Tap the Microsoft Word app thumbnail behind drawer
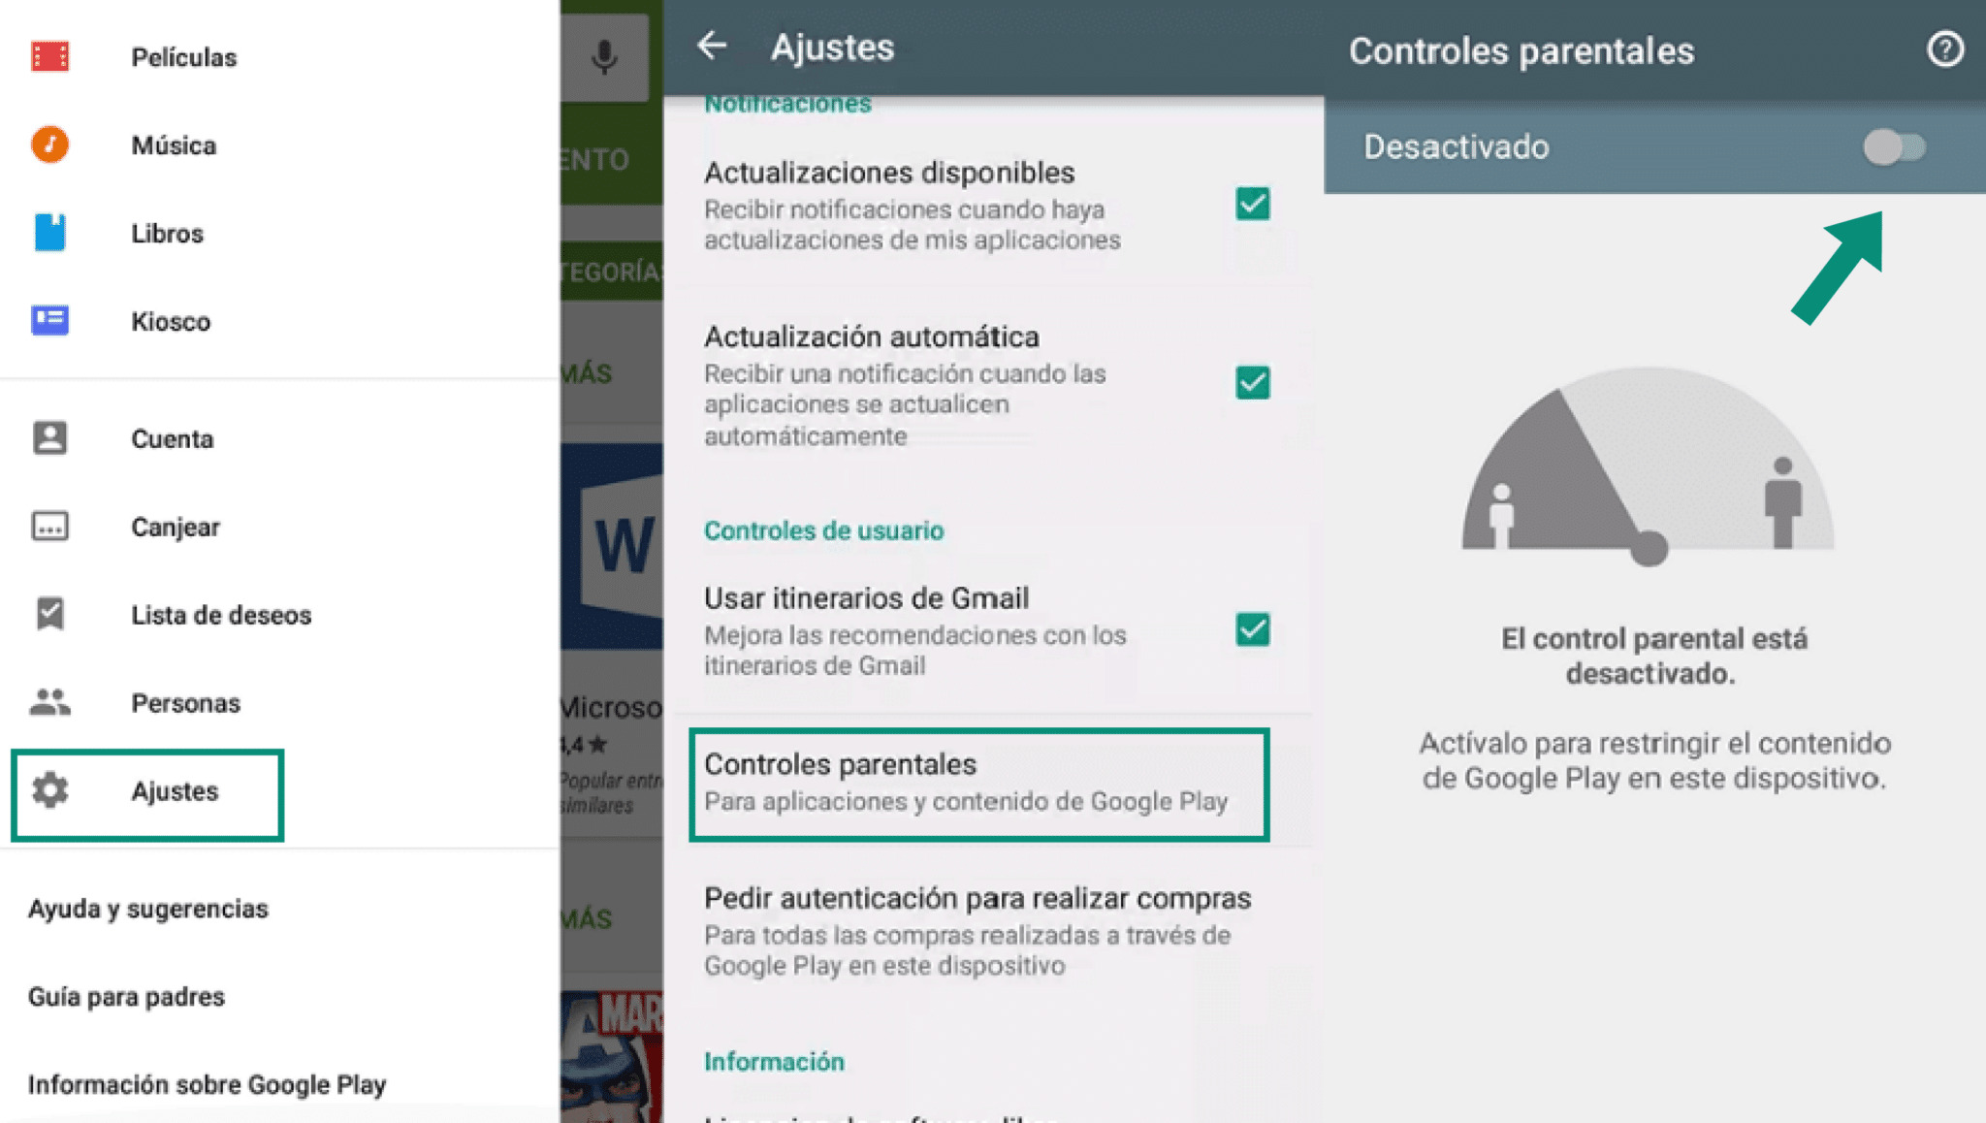The height and width of the screenshot is (1123, 1986). click(x=612, y=546)
